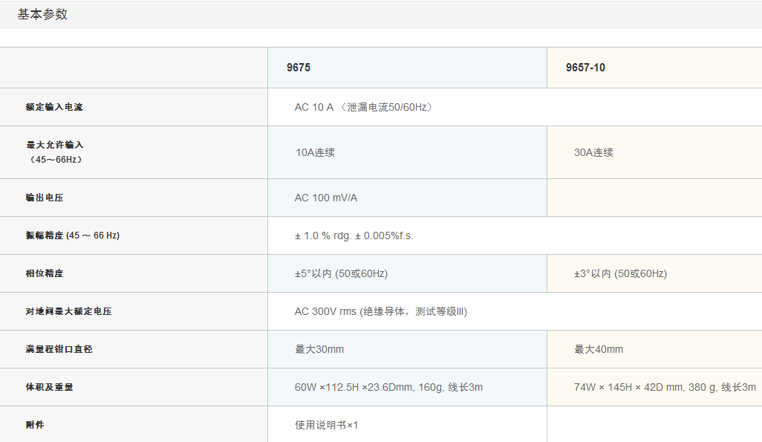Click the 使用说明书×1 accessory value
Image resolution: width=762 pixels, height=442 pixels.
point(326,425)
